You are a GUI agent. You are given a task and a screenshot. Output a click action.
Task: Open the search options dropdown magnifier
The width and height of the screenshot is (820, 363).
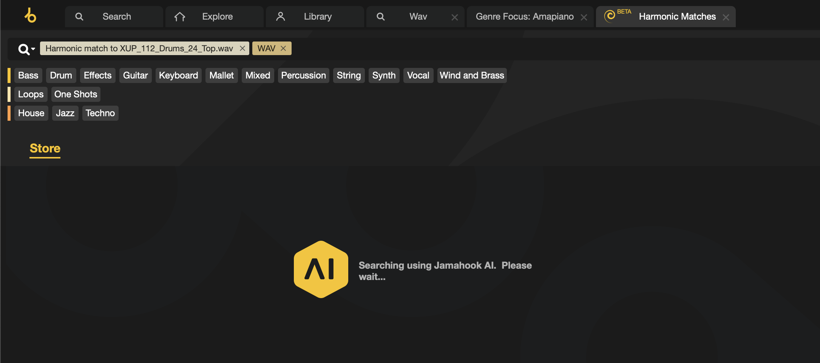pos(26,49)
